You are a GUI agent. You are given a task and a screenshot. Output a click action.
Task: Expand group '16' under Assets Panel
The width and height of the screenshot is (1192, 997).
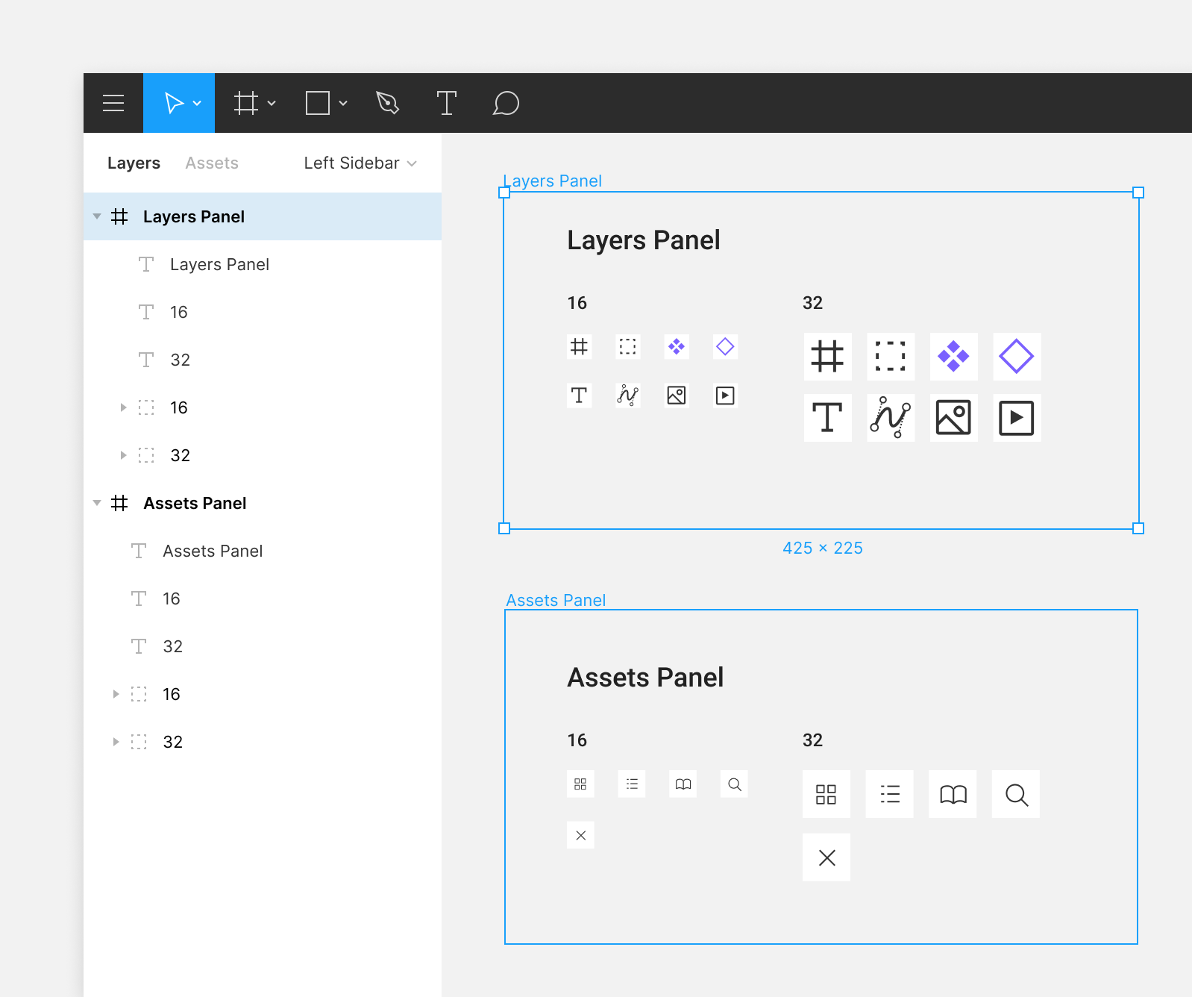click(116, 694)
